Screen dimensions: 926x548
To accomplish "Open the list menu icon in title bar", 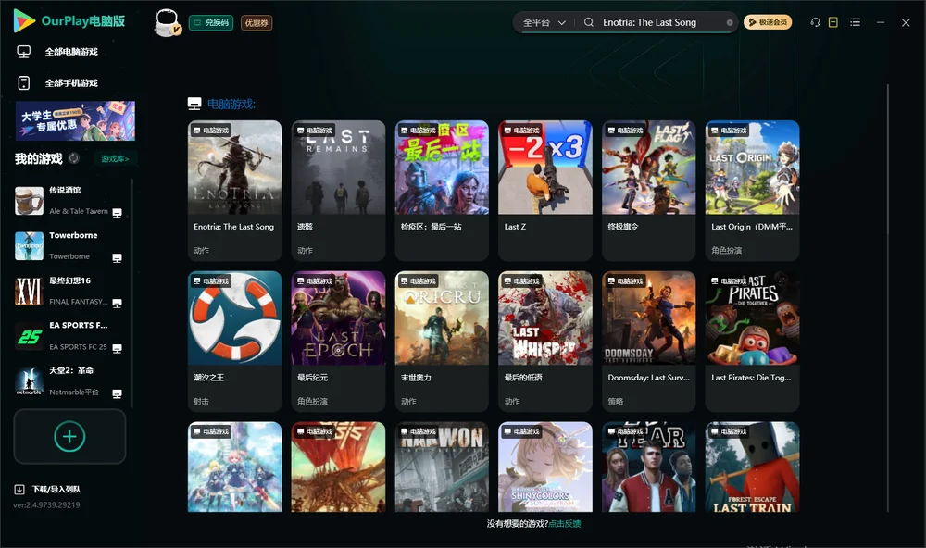I will point(855,22).
